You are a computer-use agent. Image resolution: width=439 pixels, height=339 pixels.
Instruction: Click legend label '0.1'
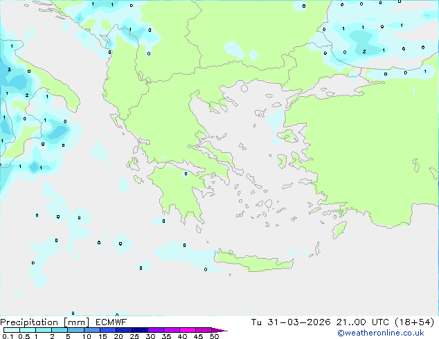coord(8,336)
